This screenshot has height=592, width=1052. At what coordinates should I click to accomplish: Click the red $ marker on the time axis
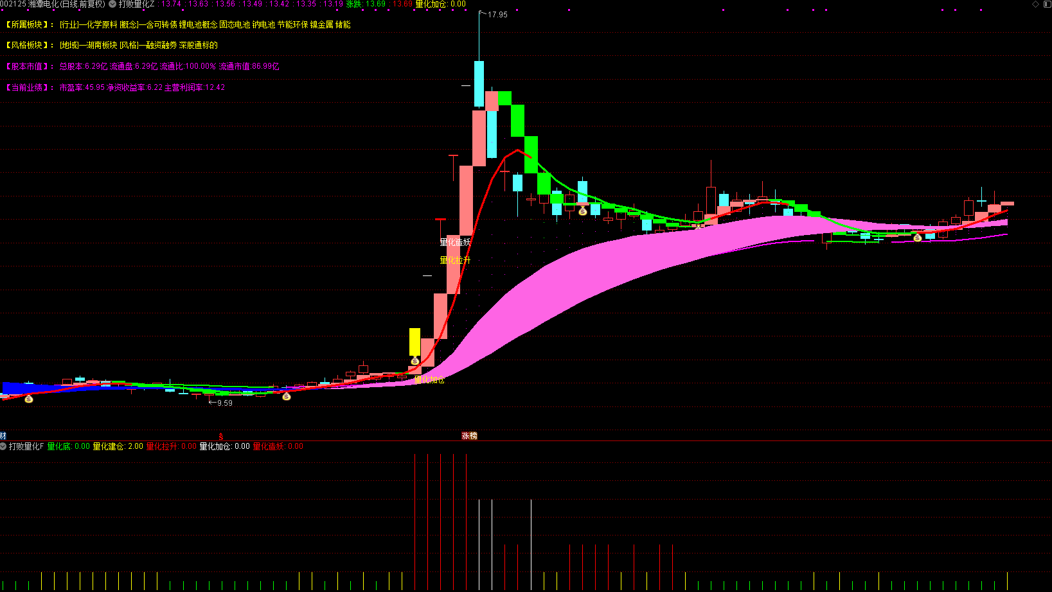220,437
